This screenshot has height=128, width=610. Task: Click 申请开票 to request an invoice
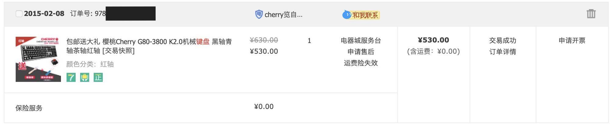tap(572, 40)
